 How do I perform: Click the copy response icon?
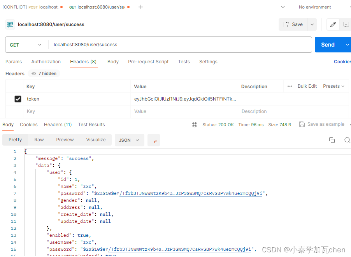pyautogui.click(x=332, y=140)
